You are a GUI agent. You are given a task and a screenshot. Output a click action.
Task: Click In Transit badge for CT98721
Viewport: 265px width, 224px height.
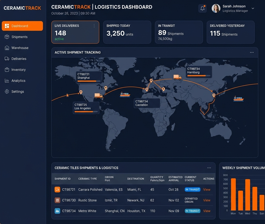[192, 190]
